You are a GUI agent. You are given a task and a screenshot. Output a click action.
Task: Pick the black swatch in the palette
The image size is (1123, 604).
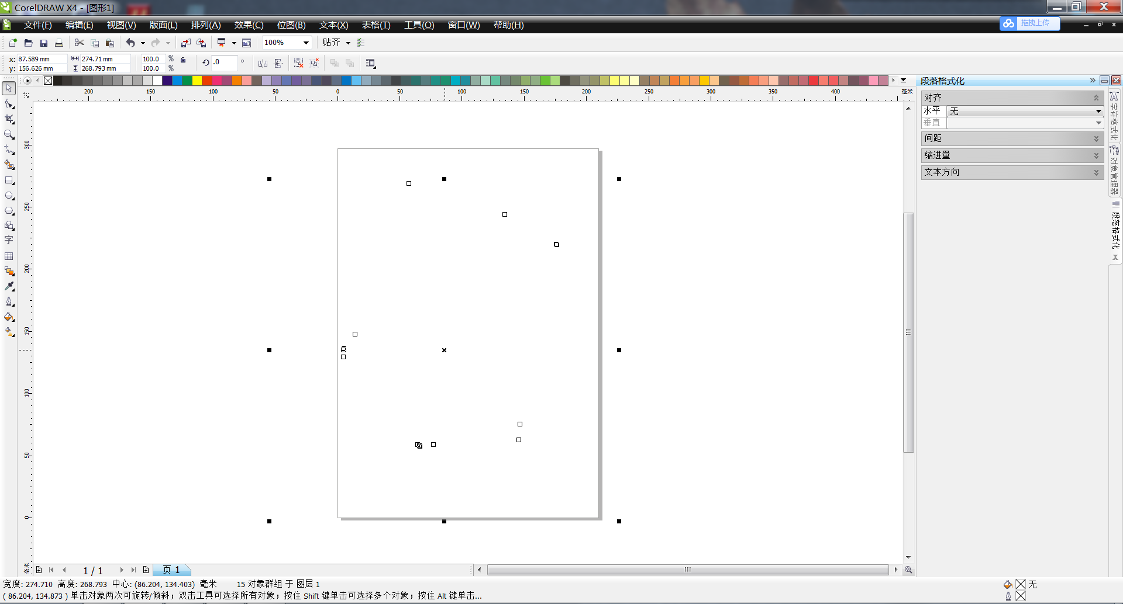pyautogui.click(x=58, y=81)
